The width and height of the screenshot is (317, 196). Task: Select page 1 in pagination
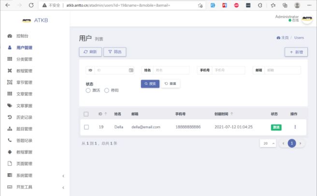click(292, 143)
